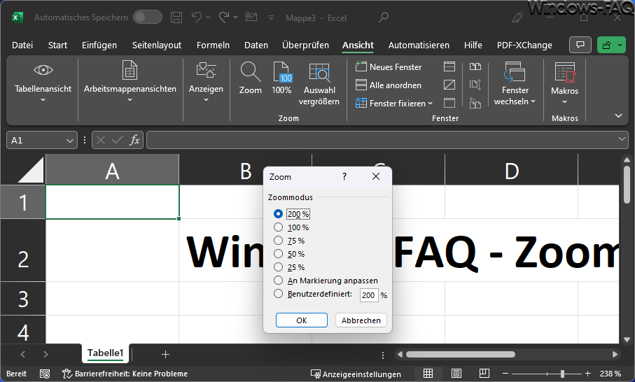Click the Barrierefreiheit accessibility status
This screenshot has width=635, height=382.
point(125,374)
